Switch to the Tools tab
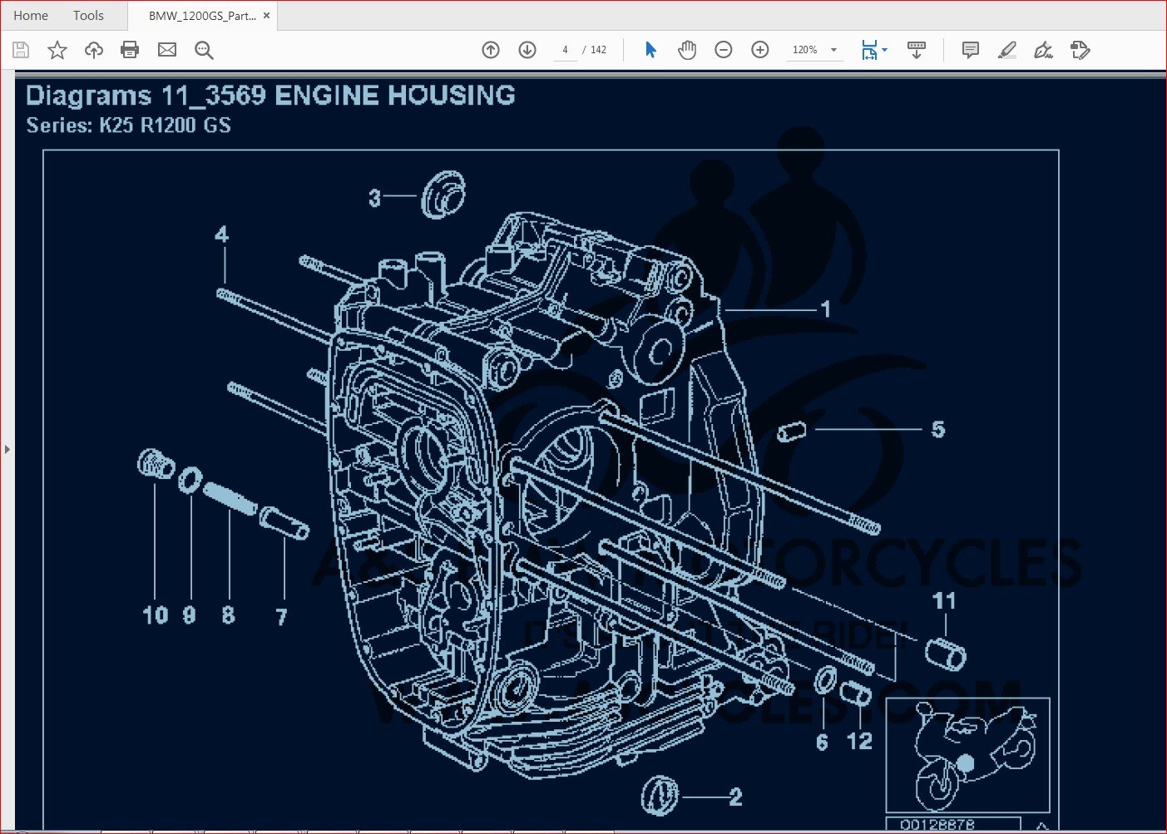This screenshot has height=834, width=1167. 88,16
